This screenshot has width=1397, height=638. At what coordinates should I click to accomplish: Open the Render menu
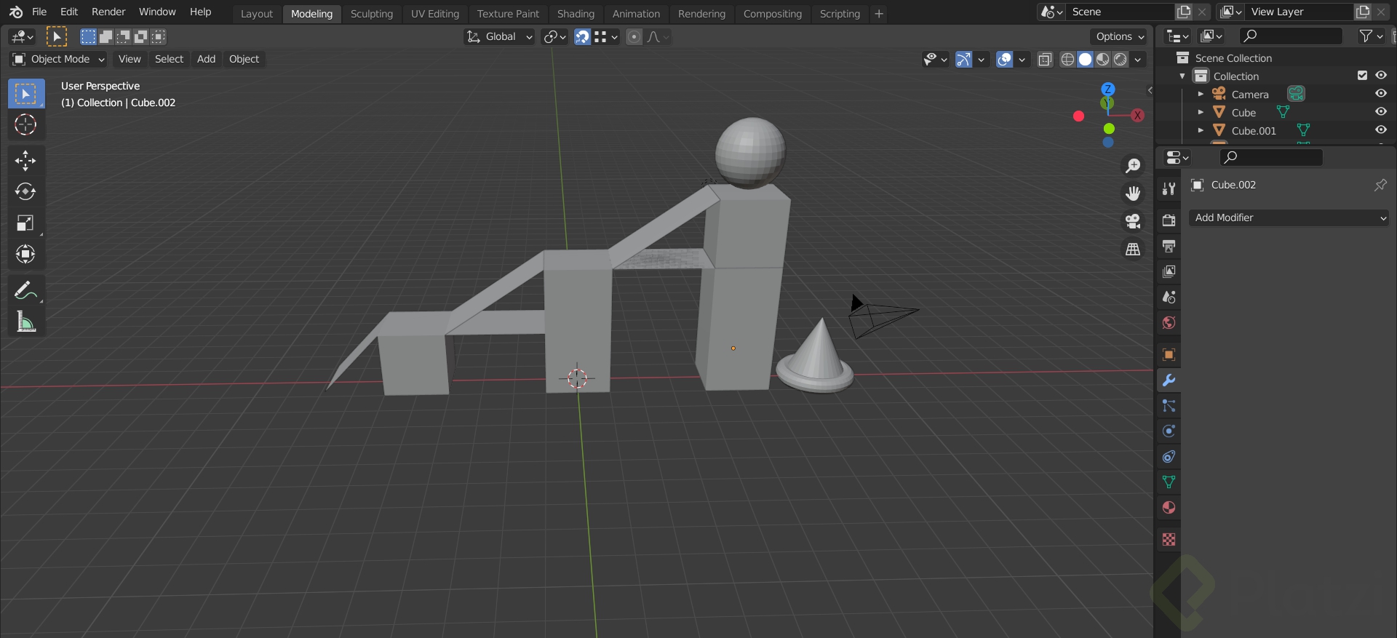point(108,12)
